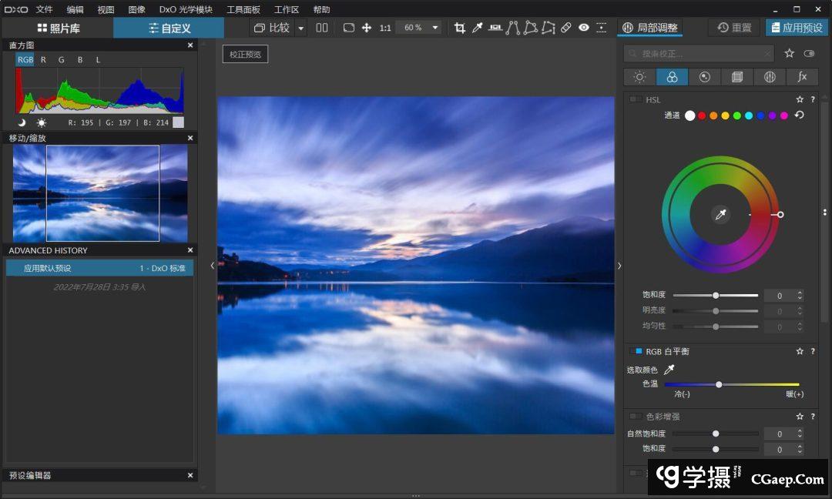Toggle the HSL panel on or off
Viewport: 832px width, 499px height.
point(636,99)
